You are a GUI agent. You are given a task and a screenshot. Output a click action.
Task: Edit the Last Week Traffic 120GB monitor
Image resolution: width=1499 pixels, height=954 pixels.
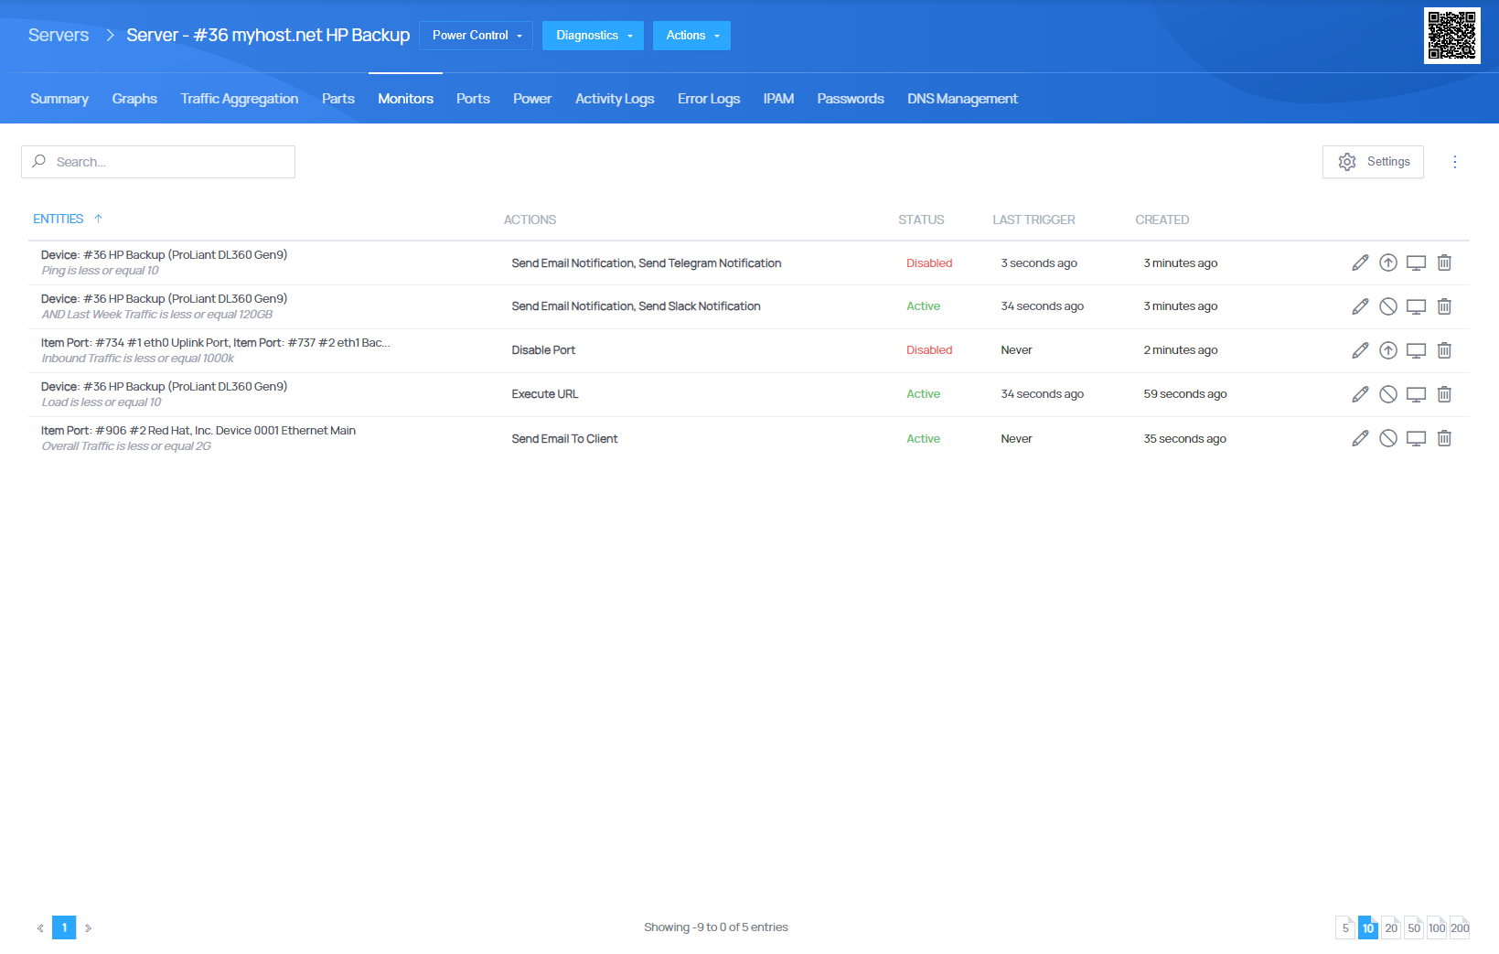coord(1360,306)
